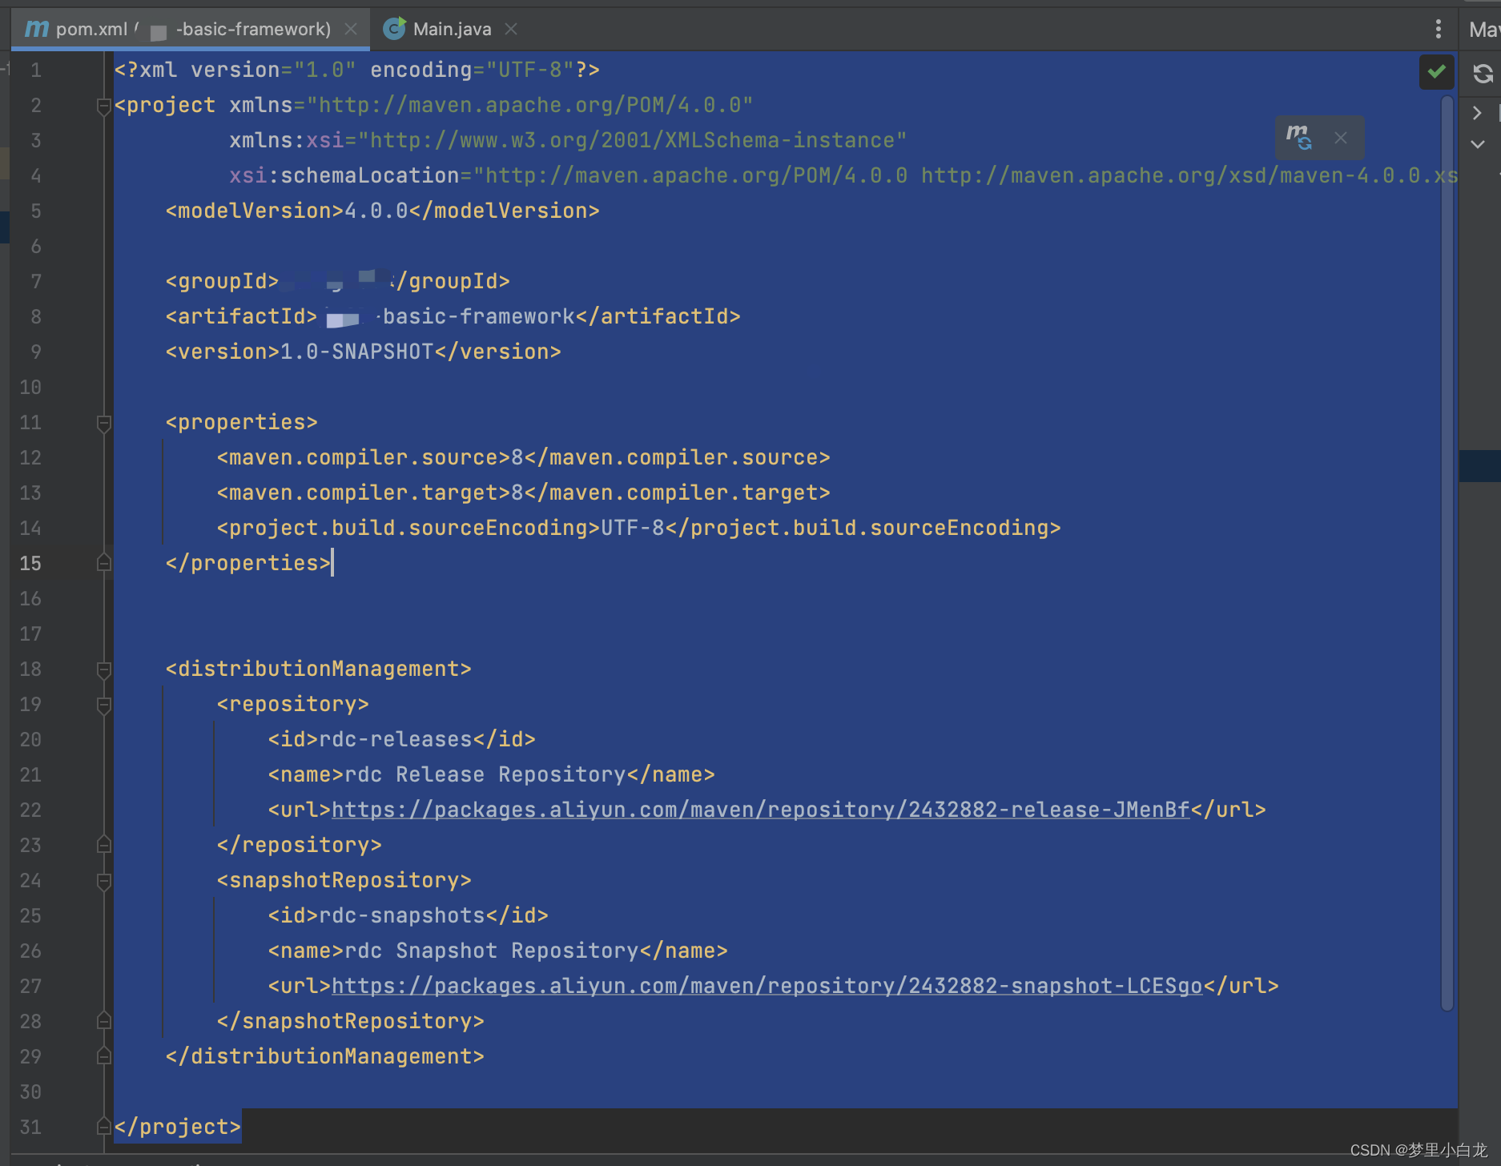Fold the closing repository marker on line 23
1501x1166 pixels.
[103, 845]
